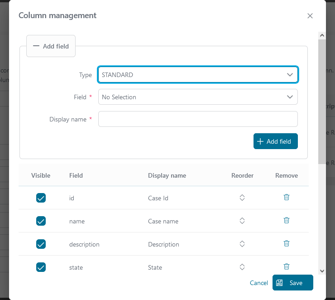Close the Column management dialog
335x300 pixels.
[x=310, y=16]
